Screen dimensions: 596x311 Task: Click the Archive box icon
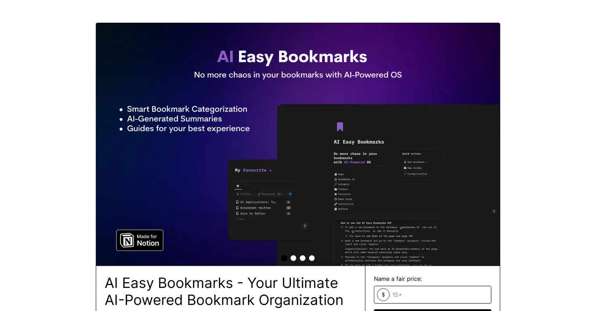coord(335,209)
